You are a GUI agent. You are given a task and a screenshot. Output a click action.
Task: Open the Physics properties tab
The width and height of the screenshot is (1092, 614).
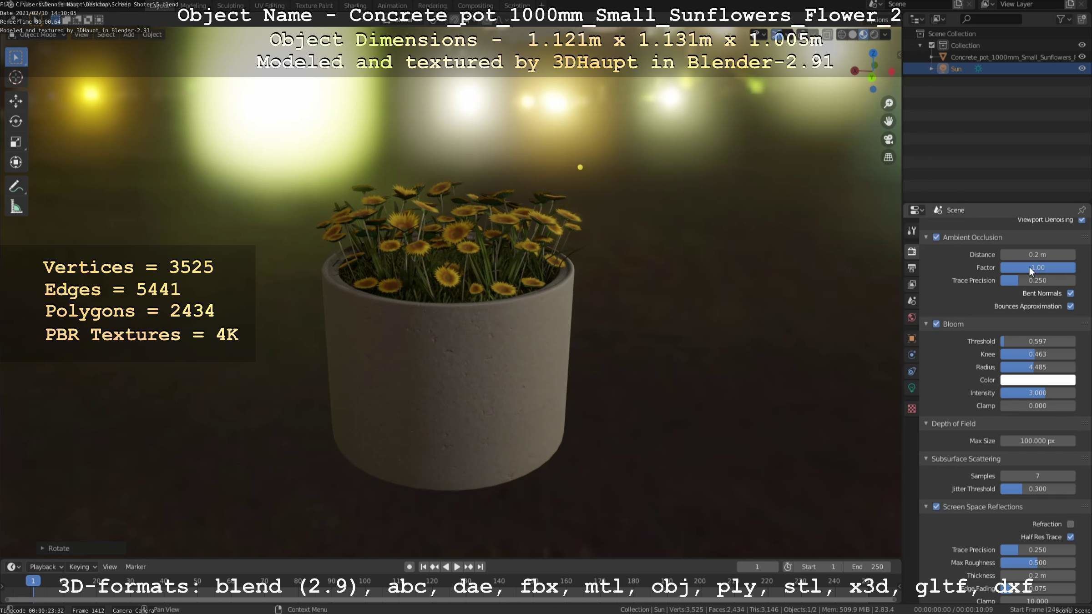(x=911, y=355)
